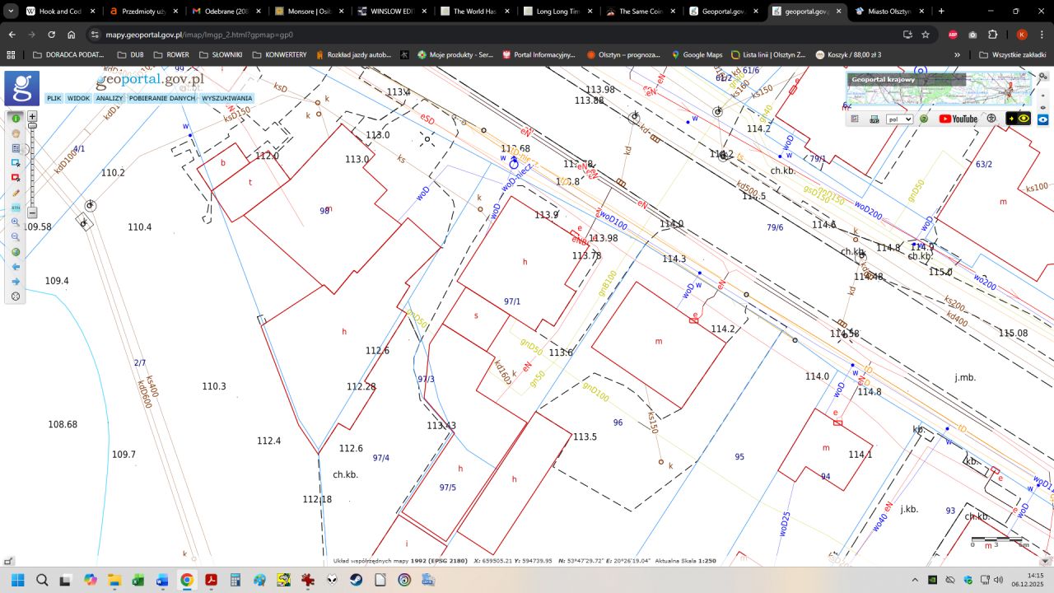Open the POBIERANIE DANYCH menu
Viewport: 1054px width, 593px height.
(162, 98)
